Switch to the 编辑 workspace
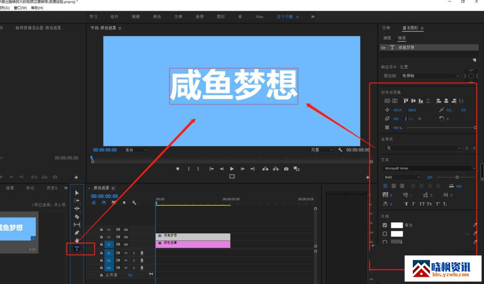This screenshot has height=284, width=484. [136, 16]
